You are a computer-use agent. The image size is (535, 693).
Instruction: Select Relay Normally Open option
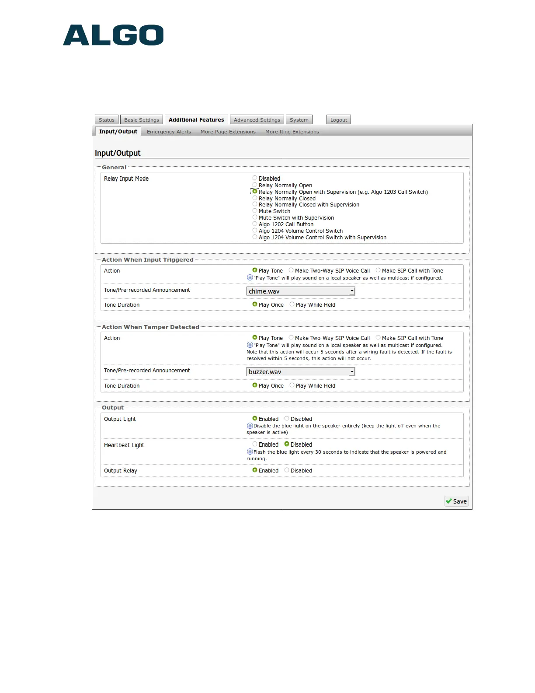click(255, 185)
